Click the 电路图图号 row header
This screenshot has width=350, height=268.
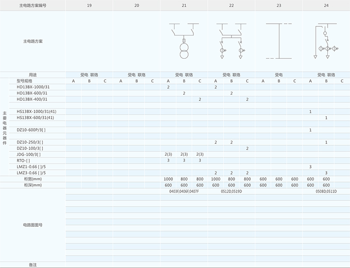point(33,224)
